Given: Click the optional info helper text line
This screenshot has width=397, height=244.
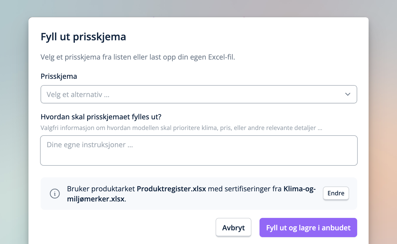Looking at the screenshot, I should 181,128.
